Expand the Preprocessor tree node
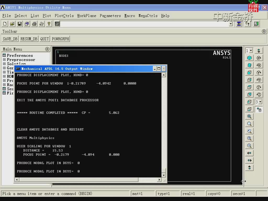Image resolution: width=268 pixels, height=201 pixels. pyautogui.click(x=4, y=60)
